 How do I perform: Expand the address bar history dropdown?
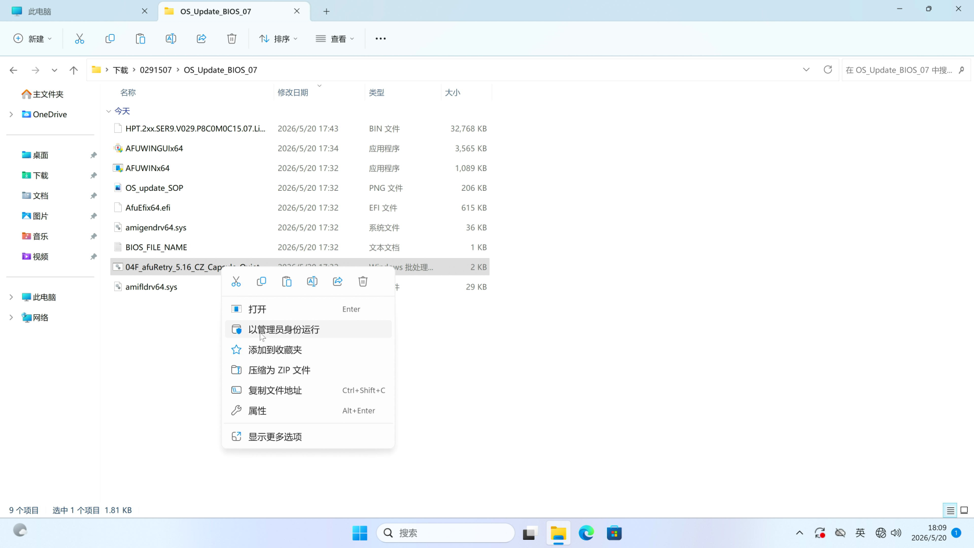coord(806,70)
